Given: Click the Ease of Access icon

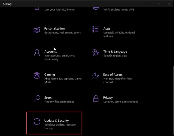Looking at the screenshot, I should click(x=96, y=76).
